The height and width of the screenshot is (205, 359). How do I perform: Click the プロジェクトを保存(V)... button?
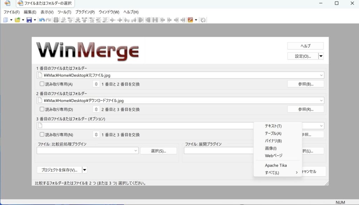59,170
